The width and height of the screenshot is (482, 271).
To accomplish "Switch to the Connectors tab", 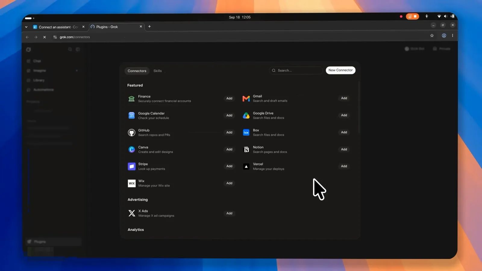I will 137,71.
